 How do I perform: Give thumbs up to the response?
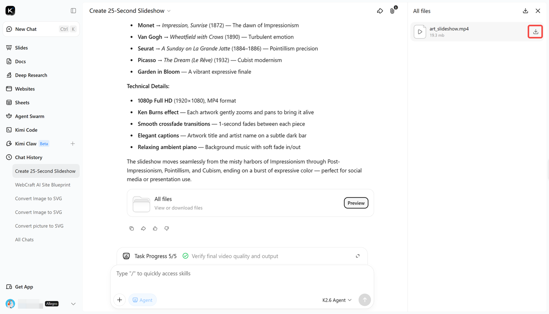155,228
